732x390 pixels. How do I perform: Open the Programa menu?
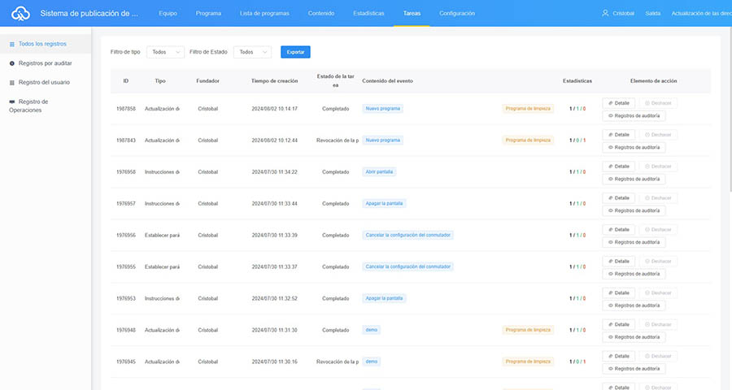208,13
